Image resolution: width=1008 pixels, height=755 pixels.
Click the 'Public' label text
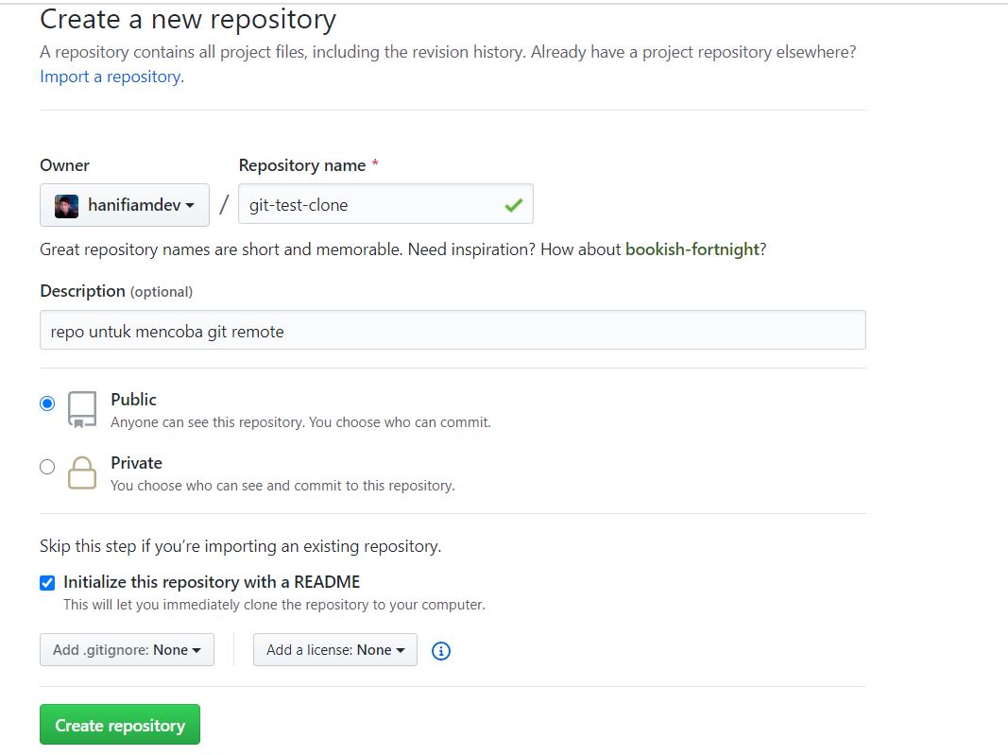click(134, 400)
